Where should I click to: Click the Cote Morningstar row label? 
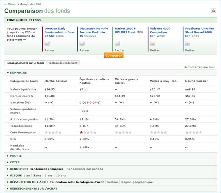(x=23, y=133)
